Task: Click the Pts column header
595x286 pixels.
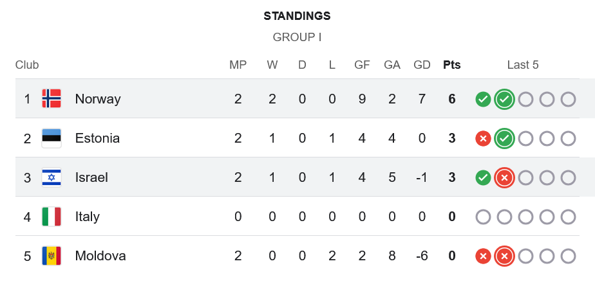Action: 452,65
